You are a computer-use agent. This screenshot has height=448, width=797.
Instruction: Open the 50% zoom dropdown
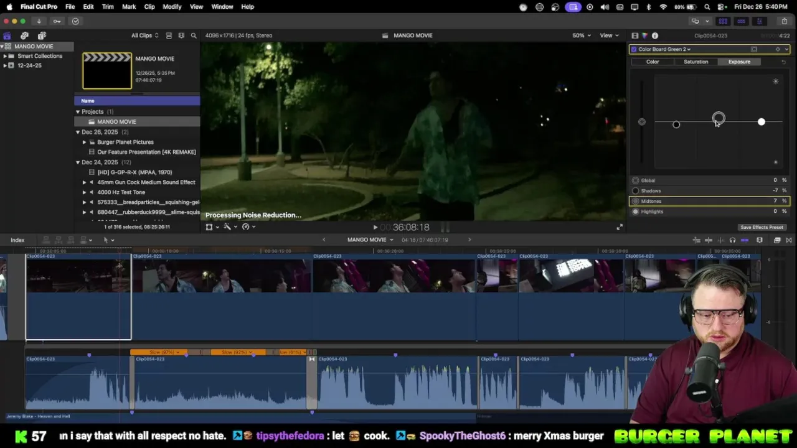tap(582, 35)
